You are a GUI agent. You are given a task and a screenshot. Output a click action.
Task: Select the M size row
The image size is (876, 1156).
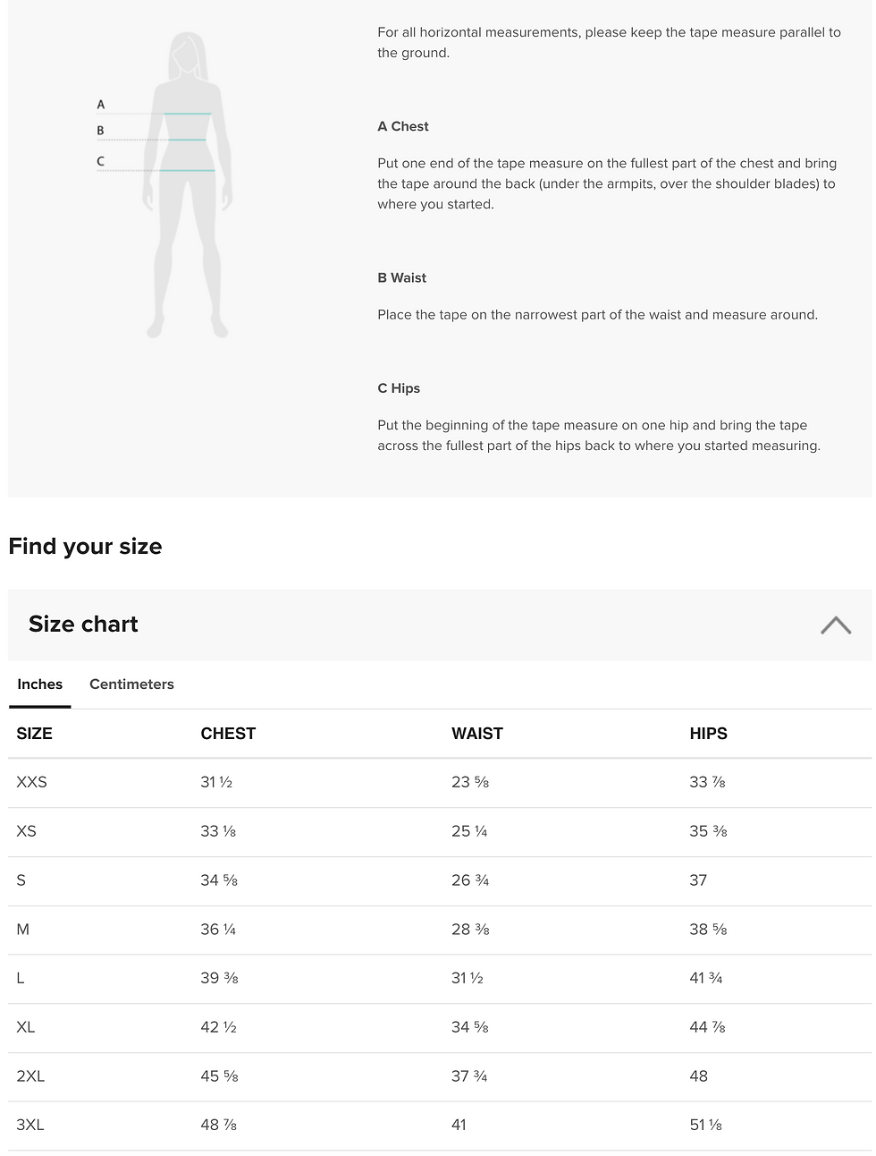[440, 930]
